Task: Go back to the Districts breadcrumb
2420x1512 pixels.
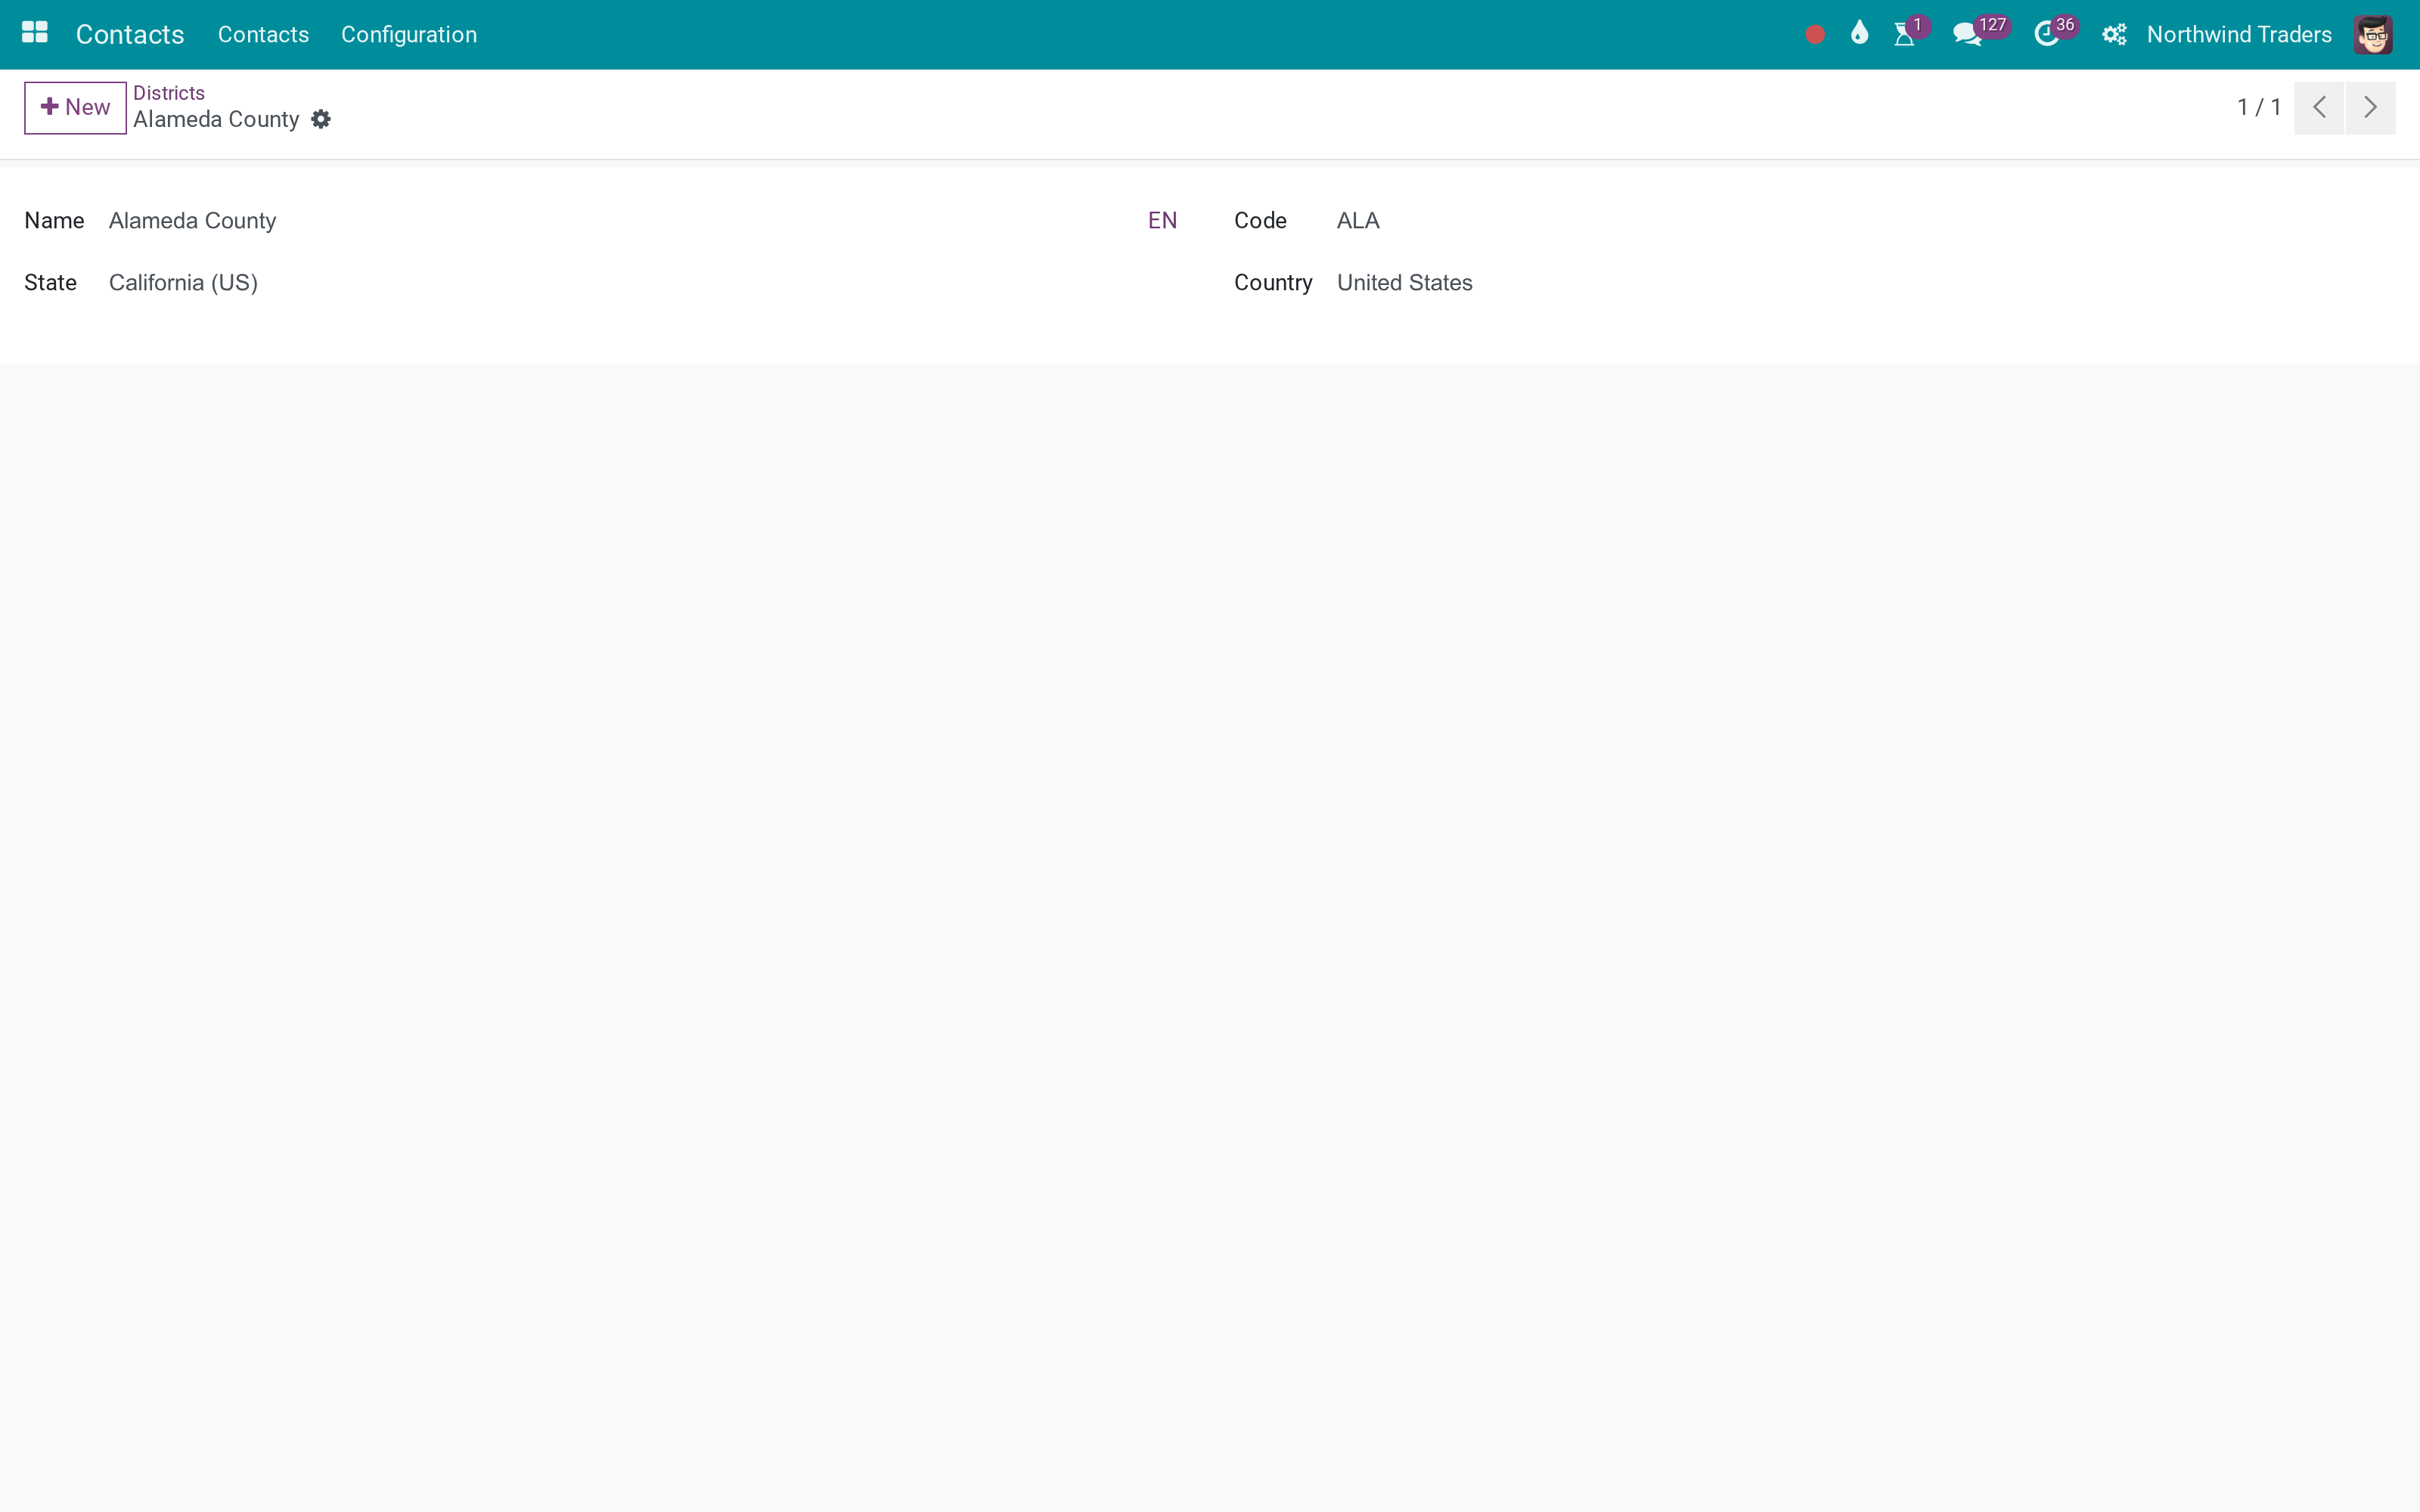Action: pyautogui.click(x=169, y=93)
